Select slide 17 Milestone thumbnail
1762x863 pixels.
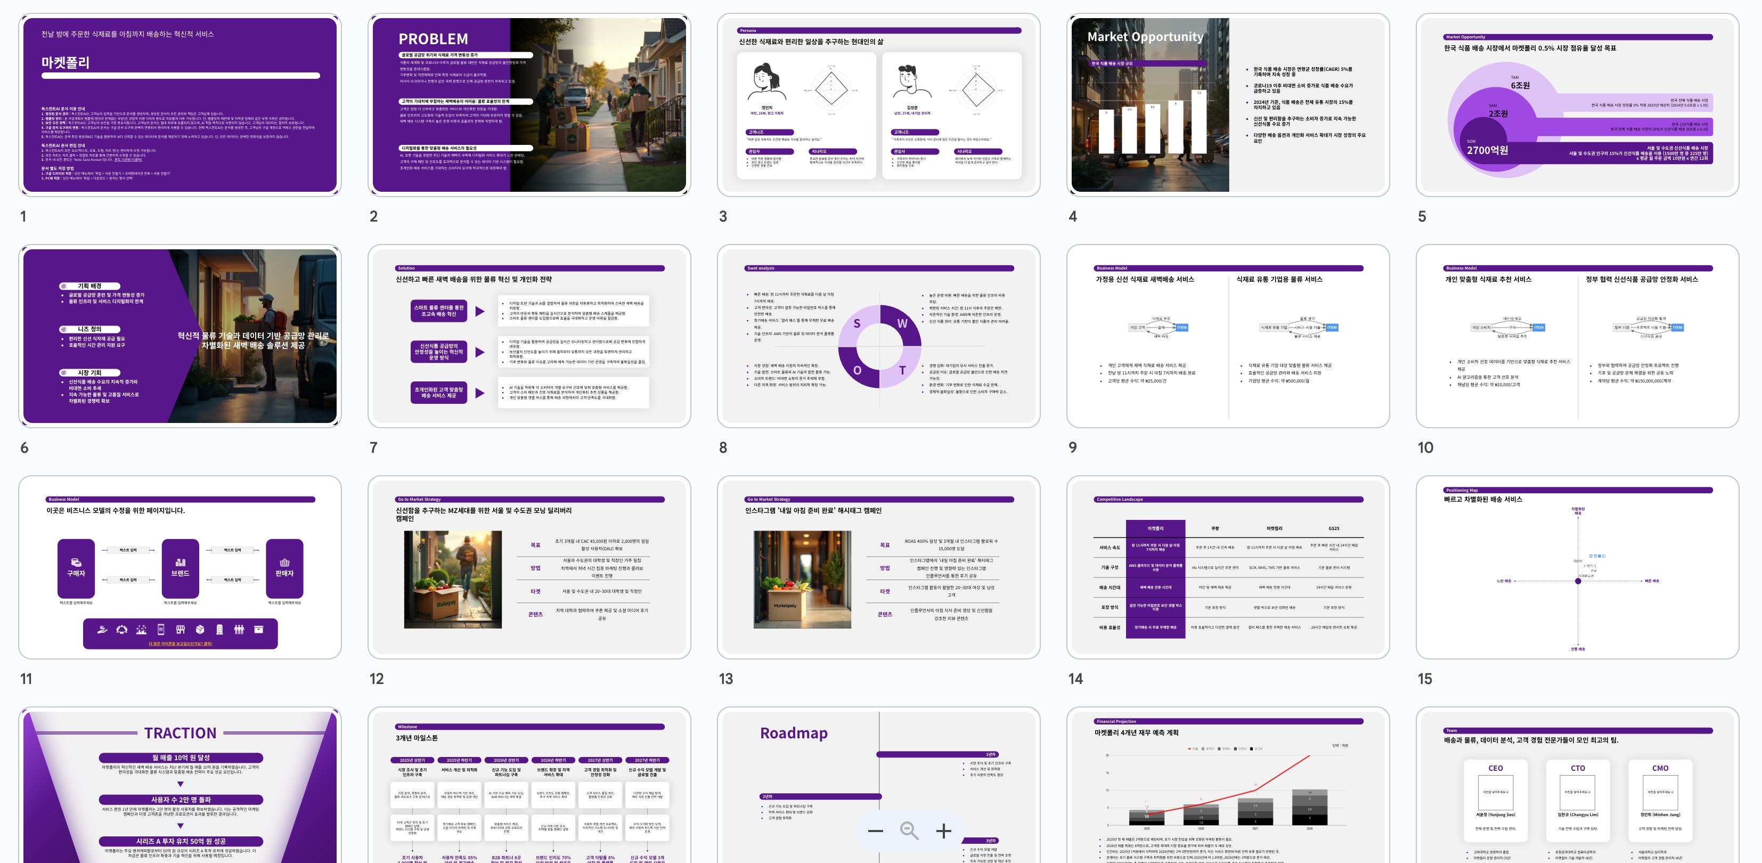(529, 785)
